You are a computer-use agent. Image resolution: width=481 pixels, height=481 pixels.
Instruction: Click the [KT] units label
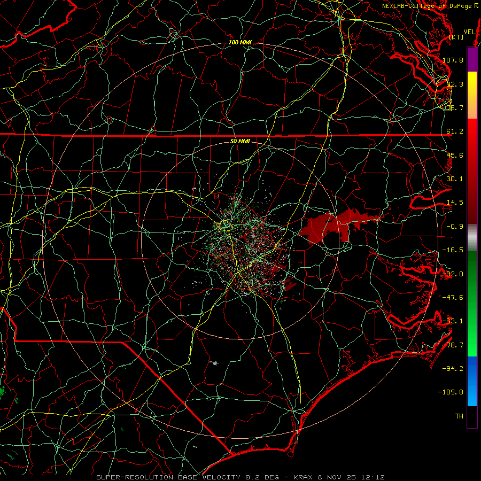(456, 37)
